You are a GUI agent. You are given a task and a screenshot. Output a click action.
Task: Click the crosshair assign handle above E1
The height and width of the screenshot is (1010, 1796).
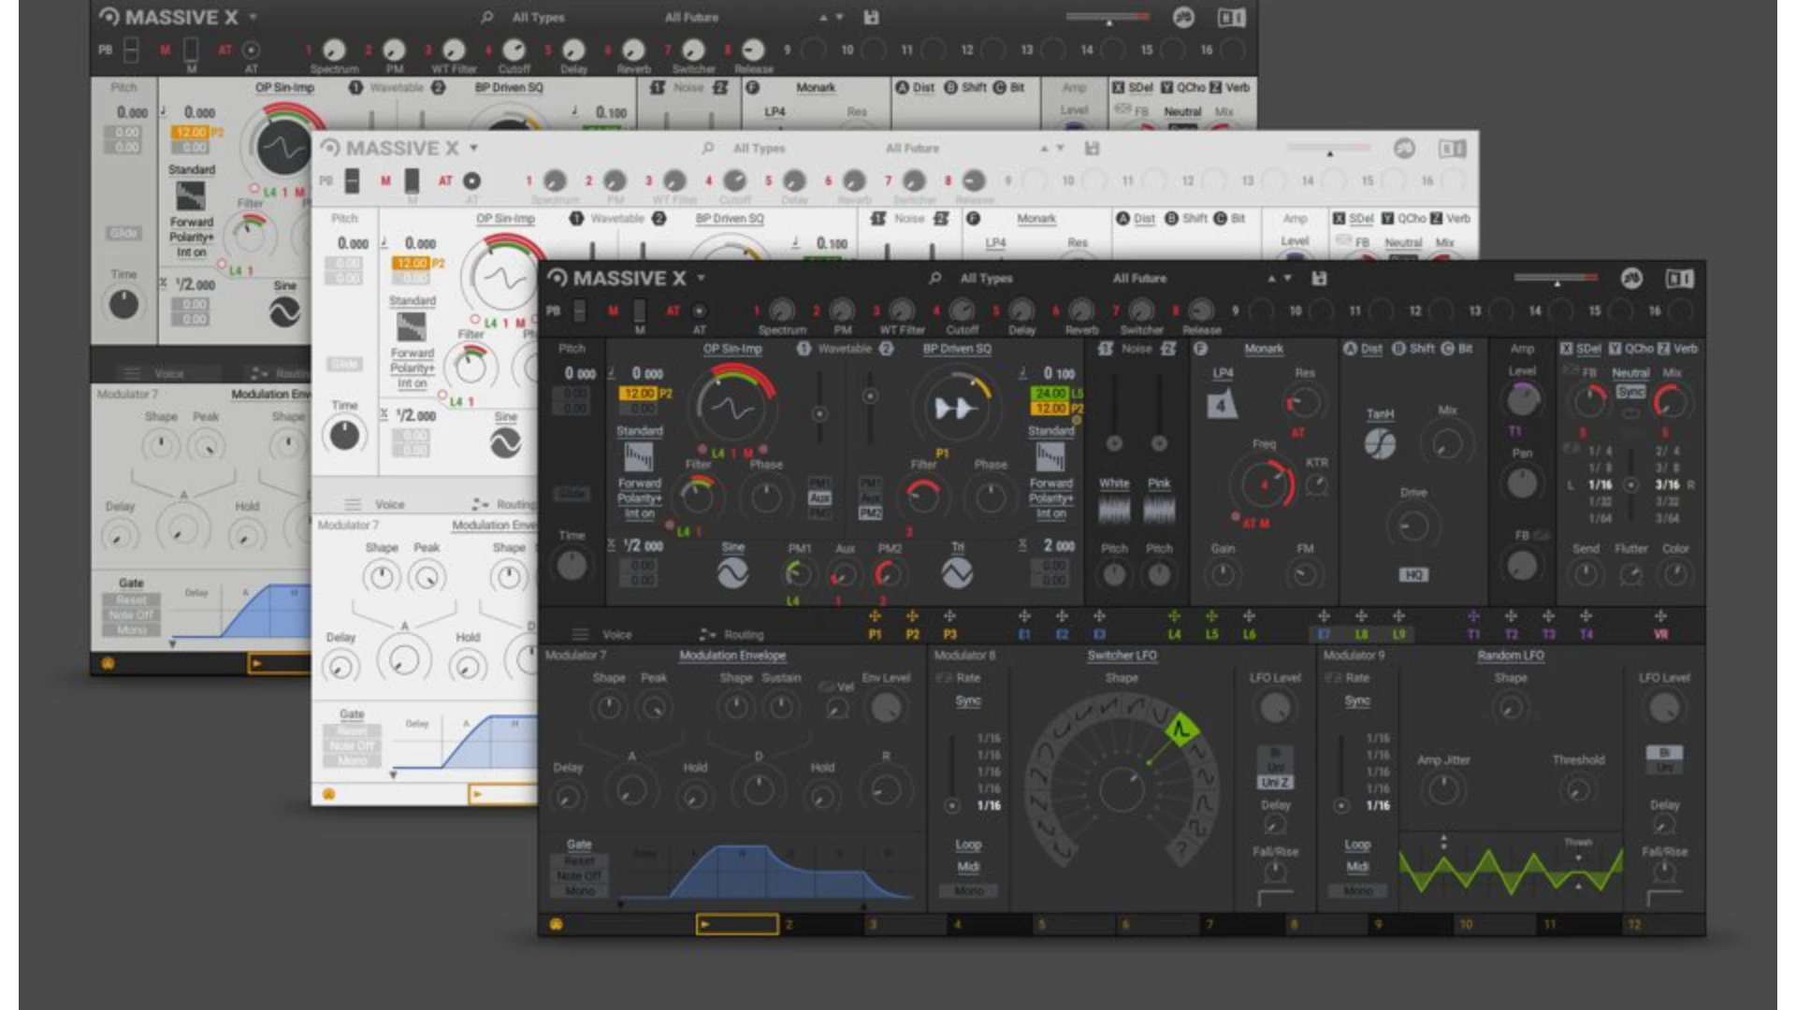pos(1024,616)
